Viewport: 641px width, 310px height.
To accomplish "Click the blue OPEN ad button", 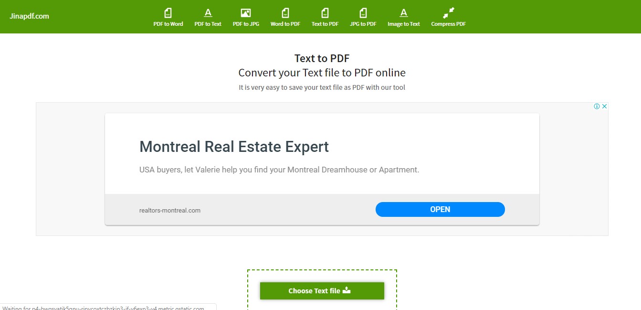I will click(x=440, y=209).
